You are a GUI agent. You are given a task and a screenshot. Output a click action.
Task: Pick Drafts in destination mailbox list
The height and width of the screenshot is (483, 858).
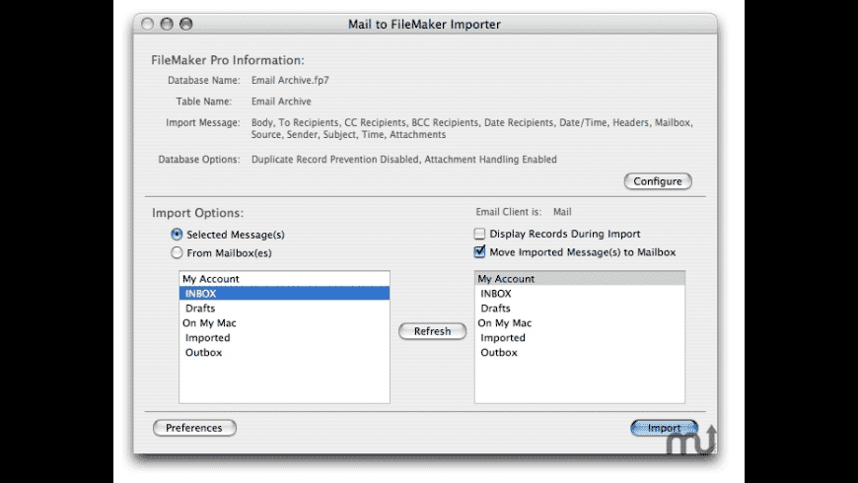(580, 308)
